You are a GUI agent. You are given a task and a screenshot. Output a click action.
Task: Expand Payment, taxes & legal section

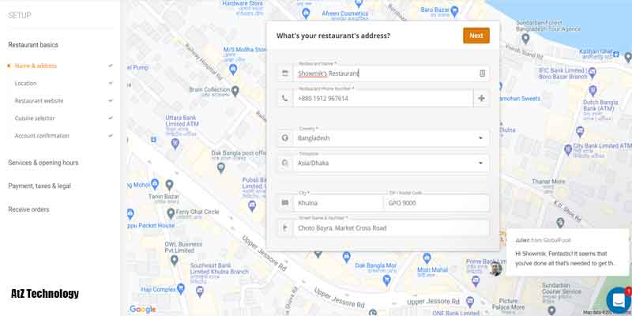tap(39, 186)
